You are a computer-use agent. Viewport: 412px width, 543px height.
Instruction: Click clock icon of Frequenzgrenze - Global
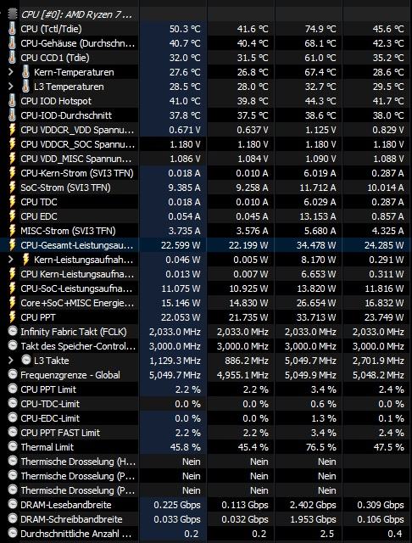pos(13,375)
